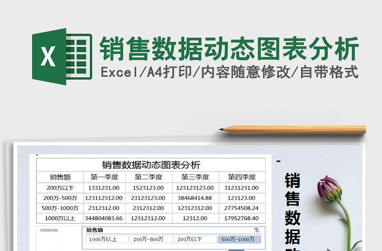Click cell value 38468414.88

pyautogui.click(x=195, y=198)
